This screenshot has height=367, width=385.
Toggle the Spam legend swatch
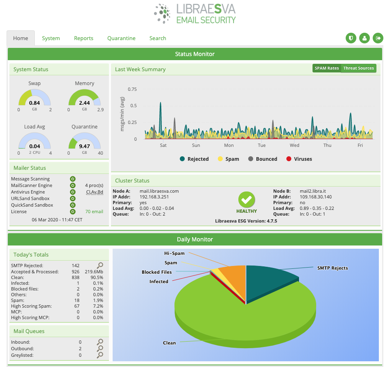pyautogui.click(x=220, y=159)
